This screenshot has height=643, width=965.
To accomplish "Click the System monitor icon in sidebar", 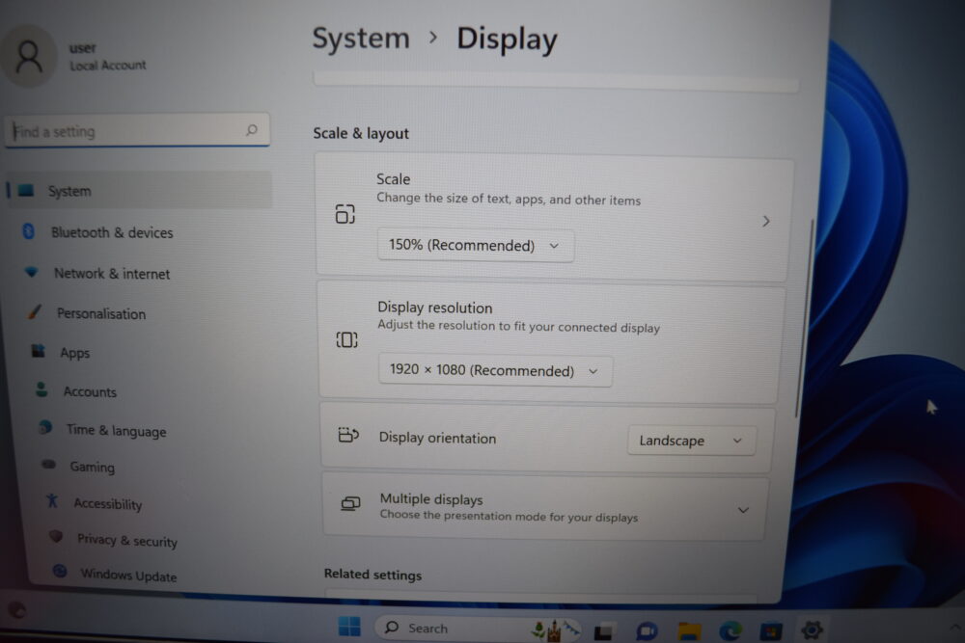I will tap(26, 190).
